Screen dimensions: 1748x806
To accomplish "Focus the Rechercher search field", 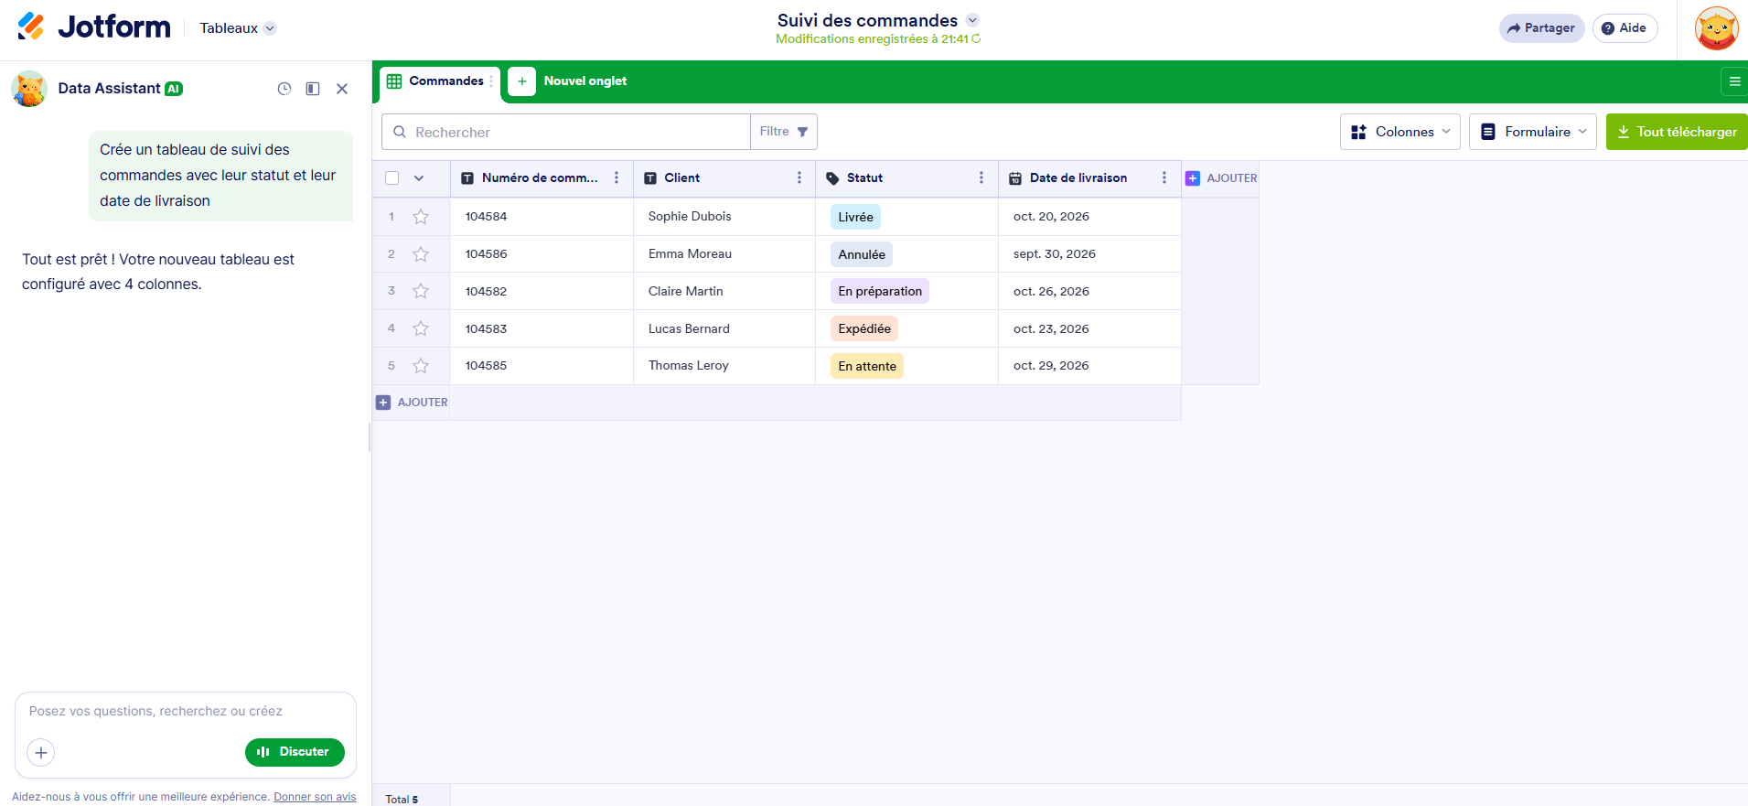I will [x=566, y=132].
